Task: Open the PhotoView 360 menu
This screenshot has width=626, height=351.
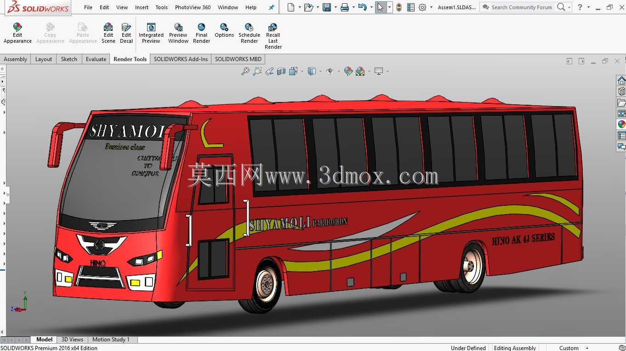Action: 193,7
